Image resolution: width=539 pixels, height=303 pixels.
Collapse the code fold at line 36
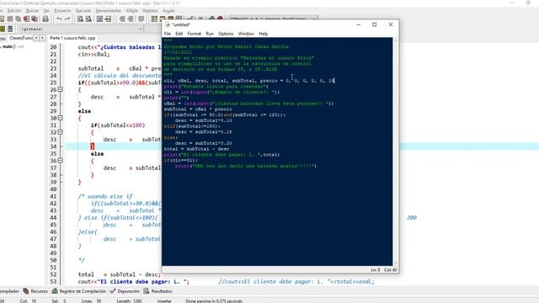click(60, 161)
